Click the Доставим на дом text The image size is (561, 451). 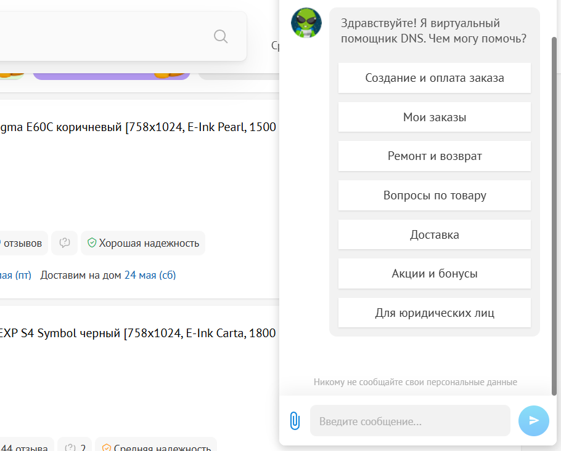coord(81,275)
